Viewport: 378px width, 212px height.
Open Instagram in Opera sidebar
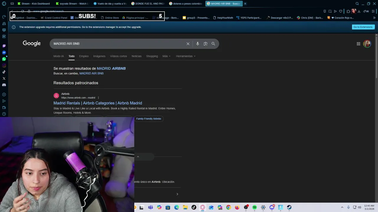point(4,65)
